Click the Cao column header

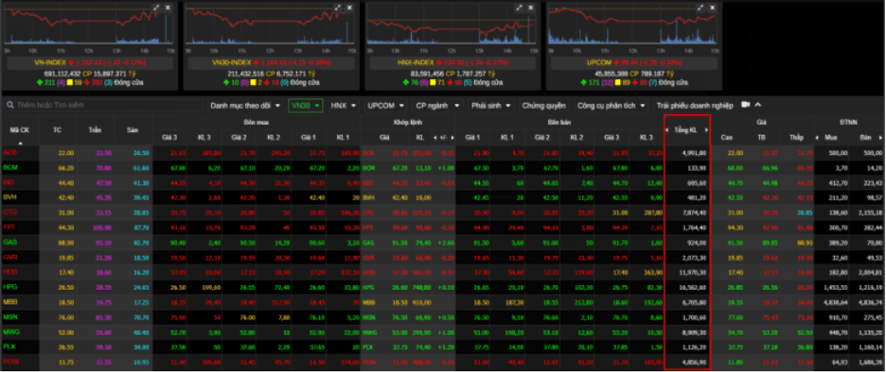pos(727,138)
